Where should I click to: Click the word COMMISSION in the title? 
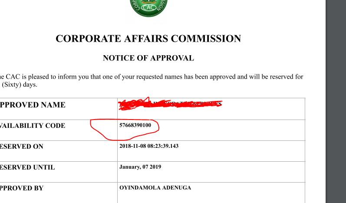click(x=206, y=39)
